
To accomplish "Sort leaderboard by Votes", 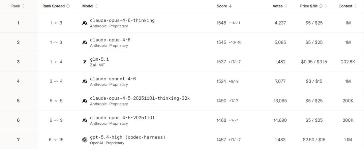I will pyautogui.click(x=286, y=6).
